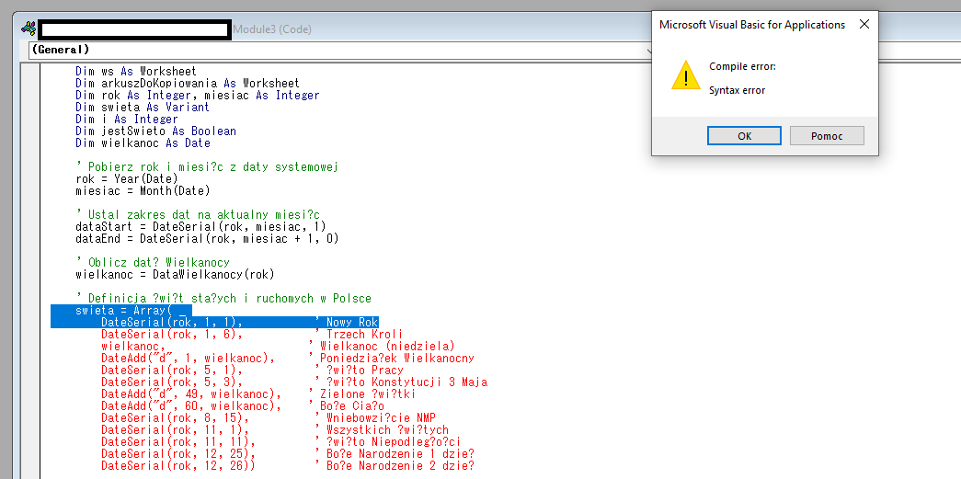Click the 'Module3 (Code)' window title

click(x=272, y=29)
